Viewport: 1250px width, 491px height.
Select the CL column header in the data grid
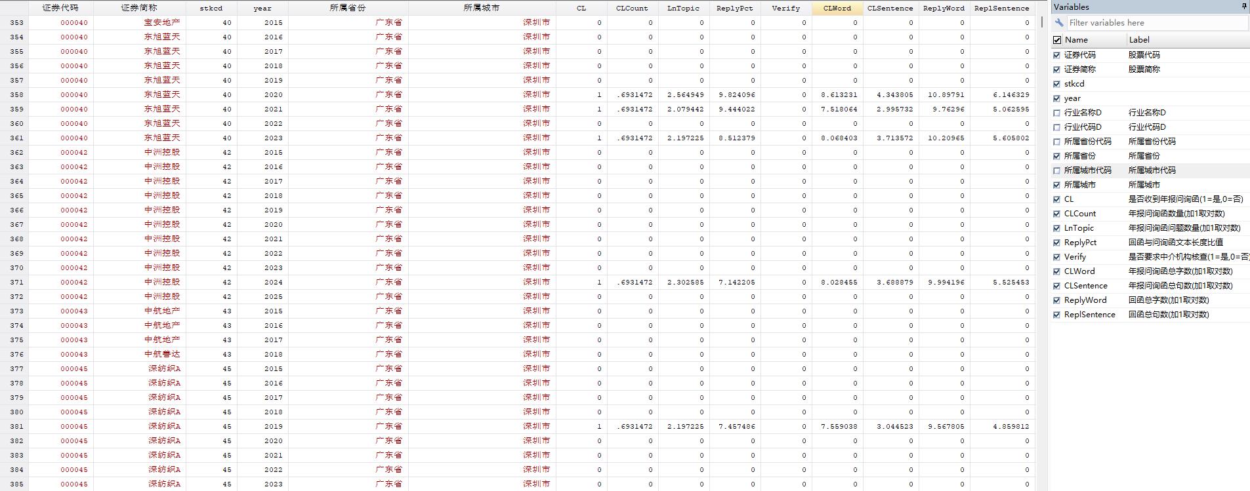[581, 8]
